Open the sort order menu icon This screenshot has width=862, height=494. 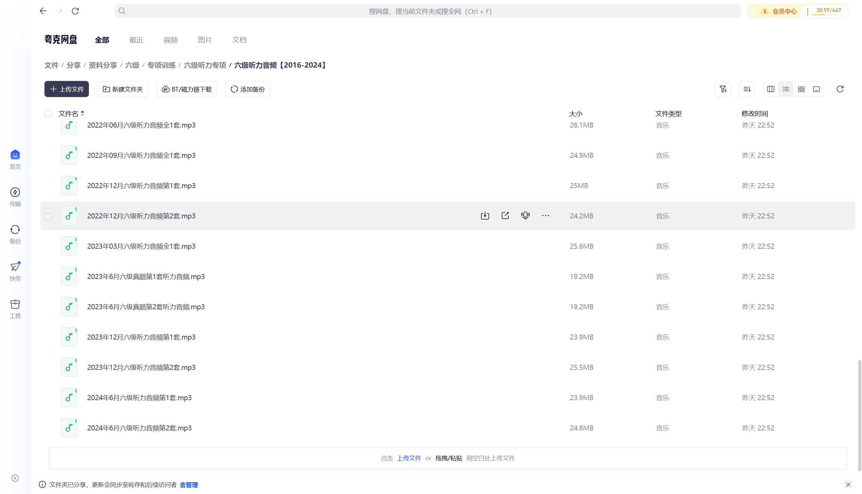tap(747, 89)
